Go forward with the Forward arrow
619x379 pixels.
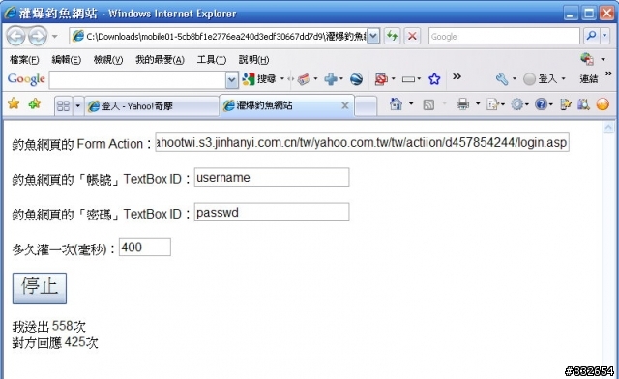coord(38,37)
